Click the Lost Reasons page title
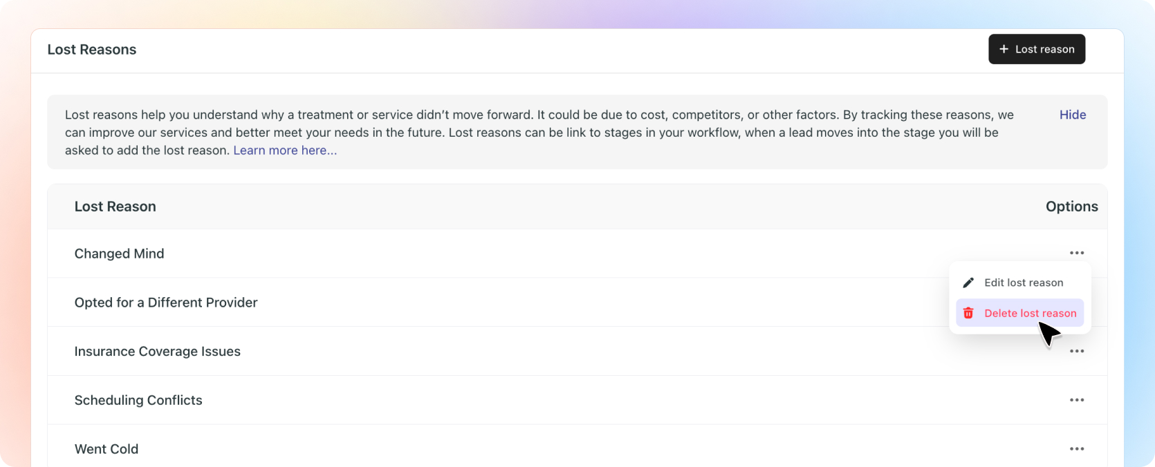 tap(91, 50)
